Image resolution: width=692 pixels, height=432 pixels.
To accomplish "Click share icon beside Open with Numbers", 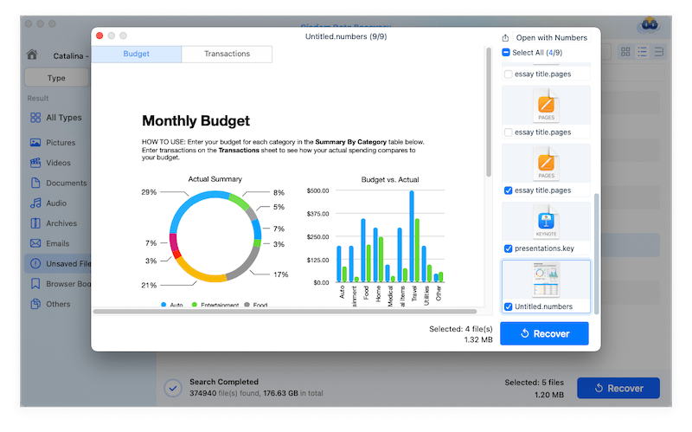I will [x=505, y=38].
